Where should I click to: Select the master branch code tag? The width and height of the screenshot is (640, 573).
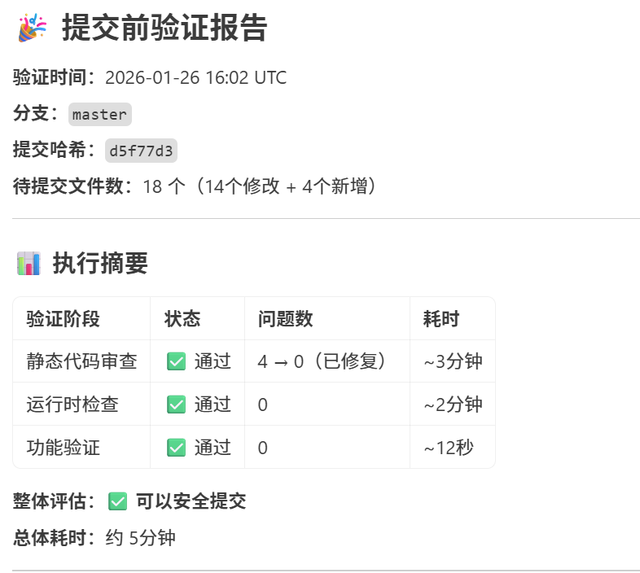coord(100,114)
